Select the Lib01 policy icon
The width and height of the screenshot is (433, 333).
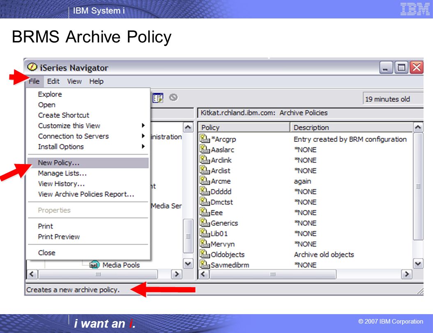point(205,233)
